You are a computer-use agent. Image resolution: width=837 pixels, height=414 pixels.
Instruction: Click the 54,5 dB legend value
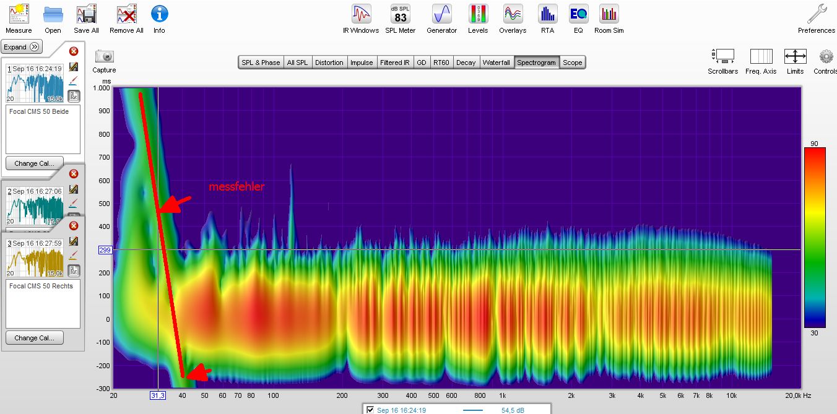coord(513,410)
